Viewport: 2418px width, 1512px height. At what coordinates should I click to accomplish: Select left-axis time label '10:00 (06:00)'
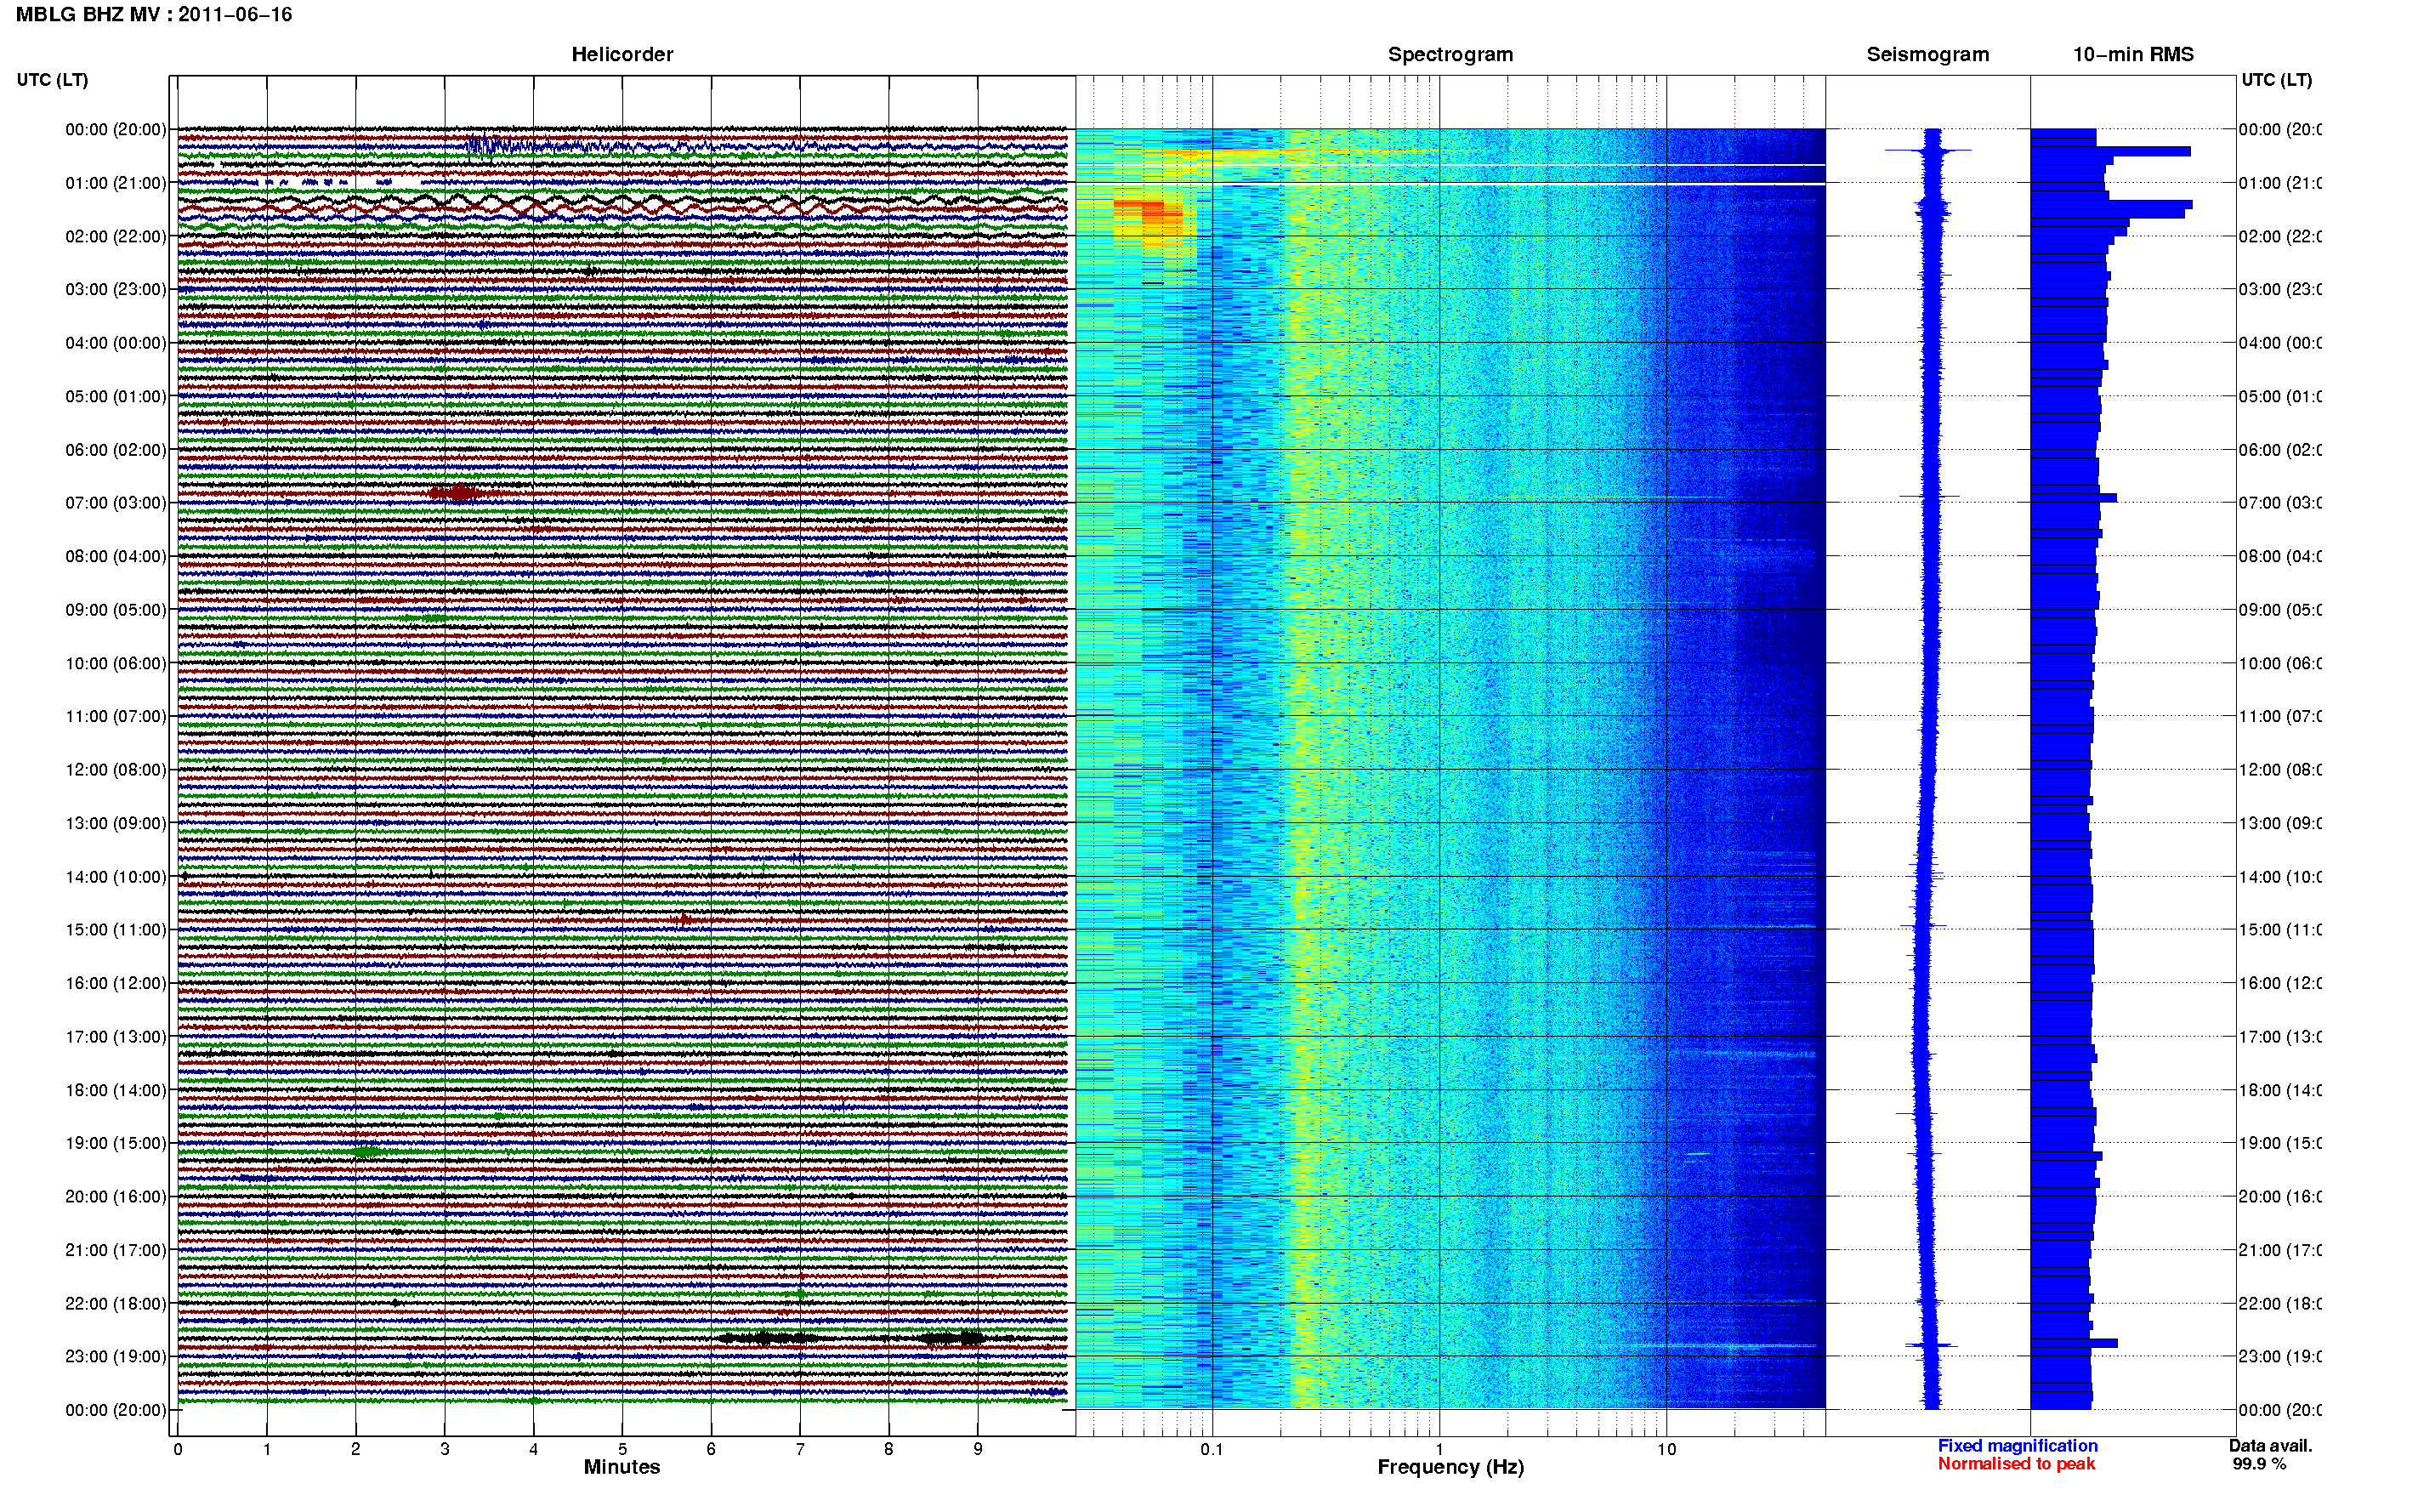116,663
